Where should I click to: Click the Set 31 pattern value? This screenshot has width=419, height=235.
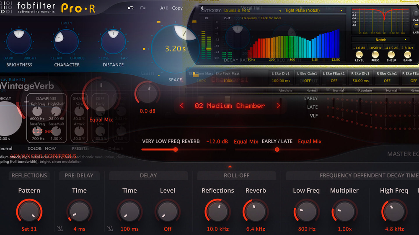(x=29, y=229)
